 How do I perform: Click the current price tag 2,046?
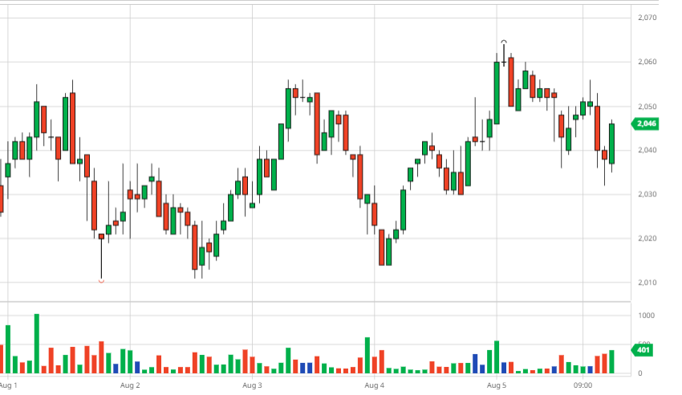tap(645, 124)
